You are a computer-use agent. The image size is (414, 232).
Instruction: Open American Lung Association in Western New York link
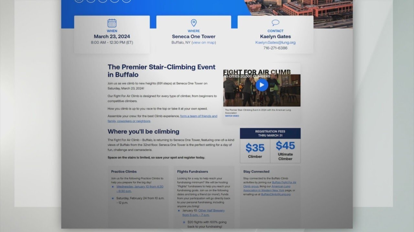[267, 188]
